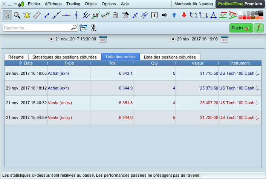
Task: Open the alert bell tool
Action: coord(27,15)
